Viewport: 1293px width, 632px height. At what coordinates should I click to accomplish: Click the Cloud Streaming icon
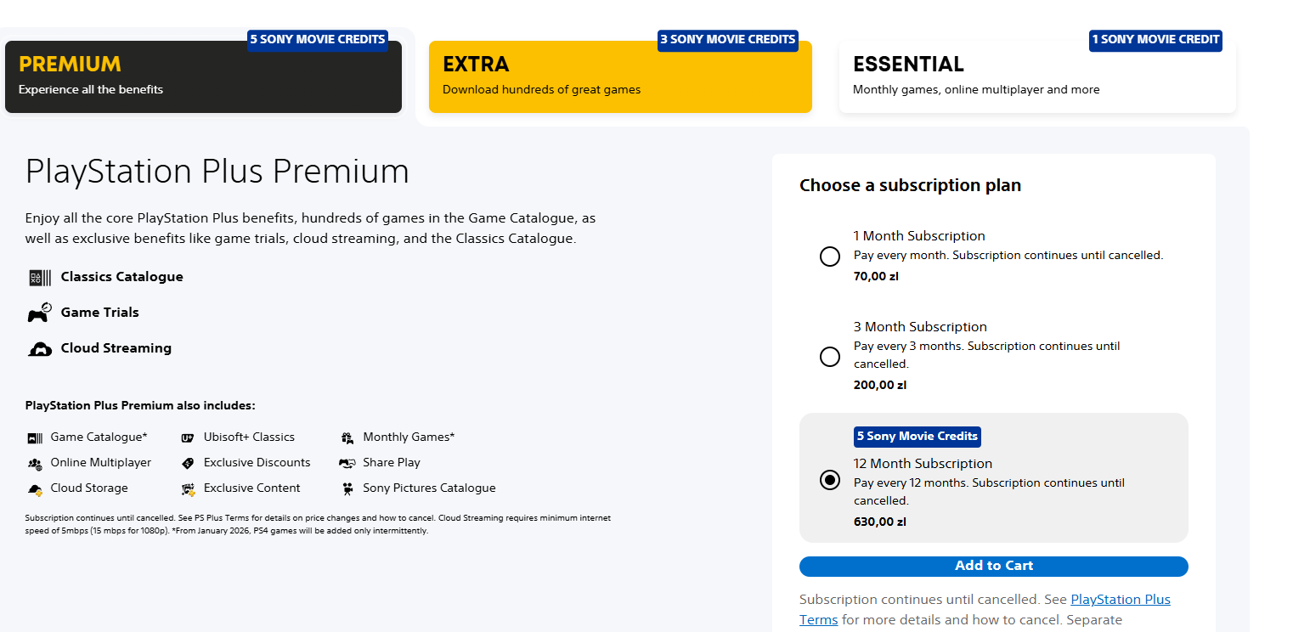40,348
